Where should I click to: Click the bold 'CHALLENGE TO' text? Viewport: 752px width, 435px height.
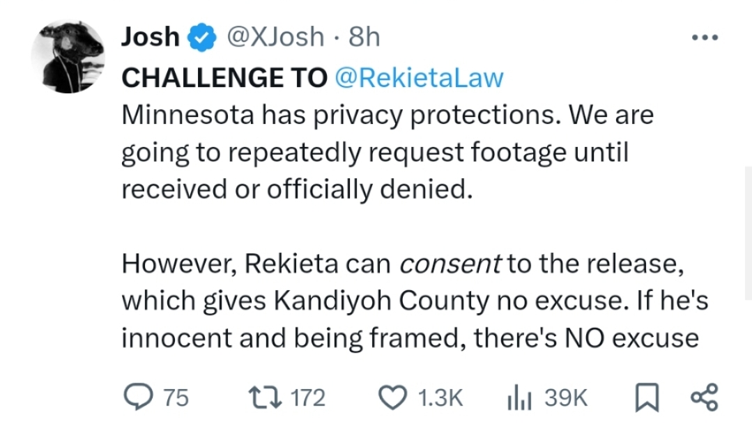coord(224,79)
